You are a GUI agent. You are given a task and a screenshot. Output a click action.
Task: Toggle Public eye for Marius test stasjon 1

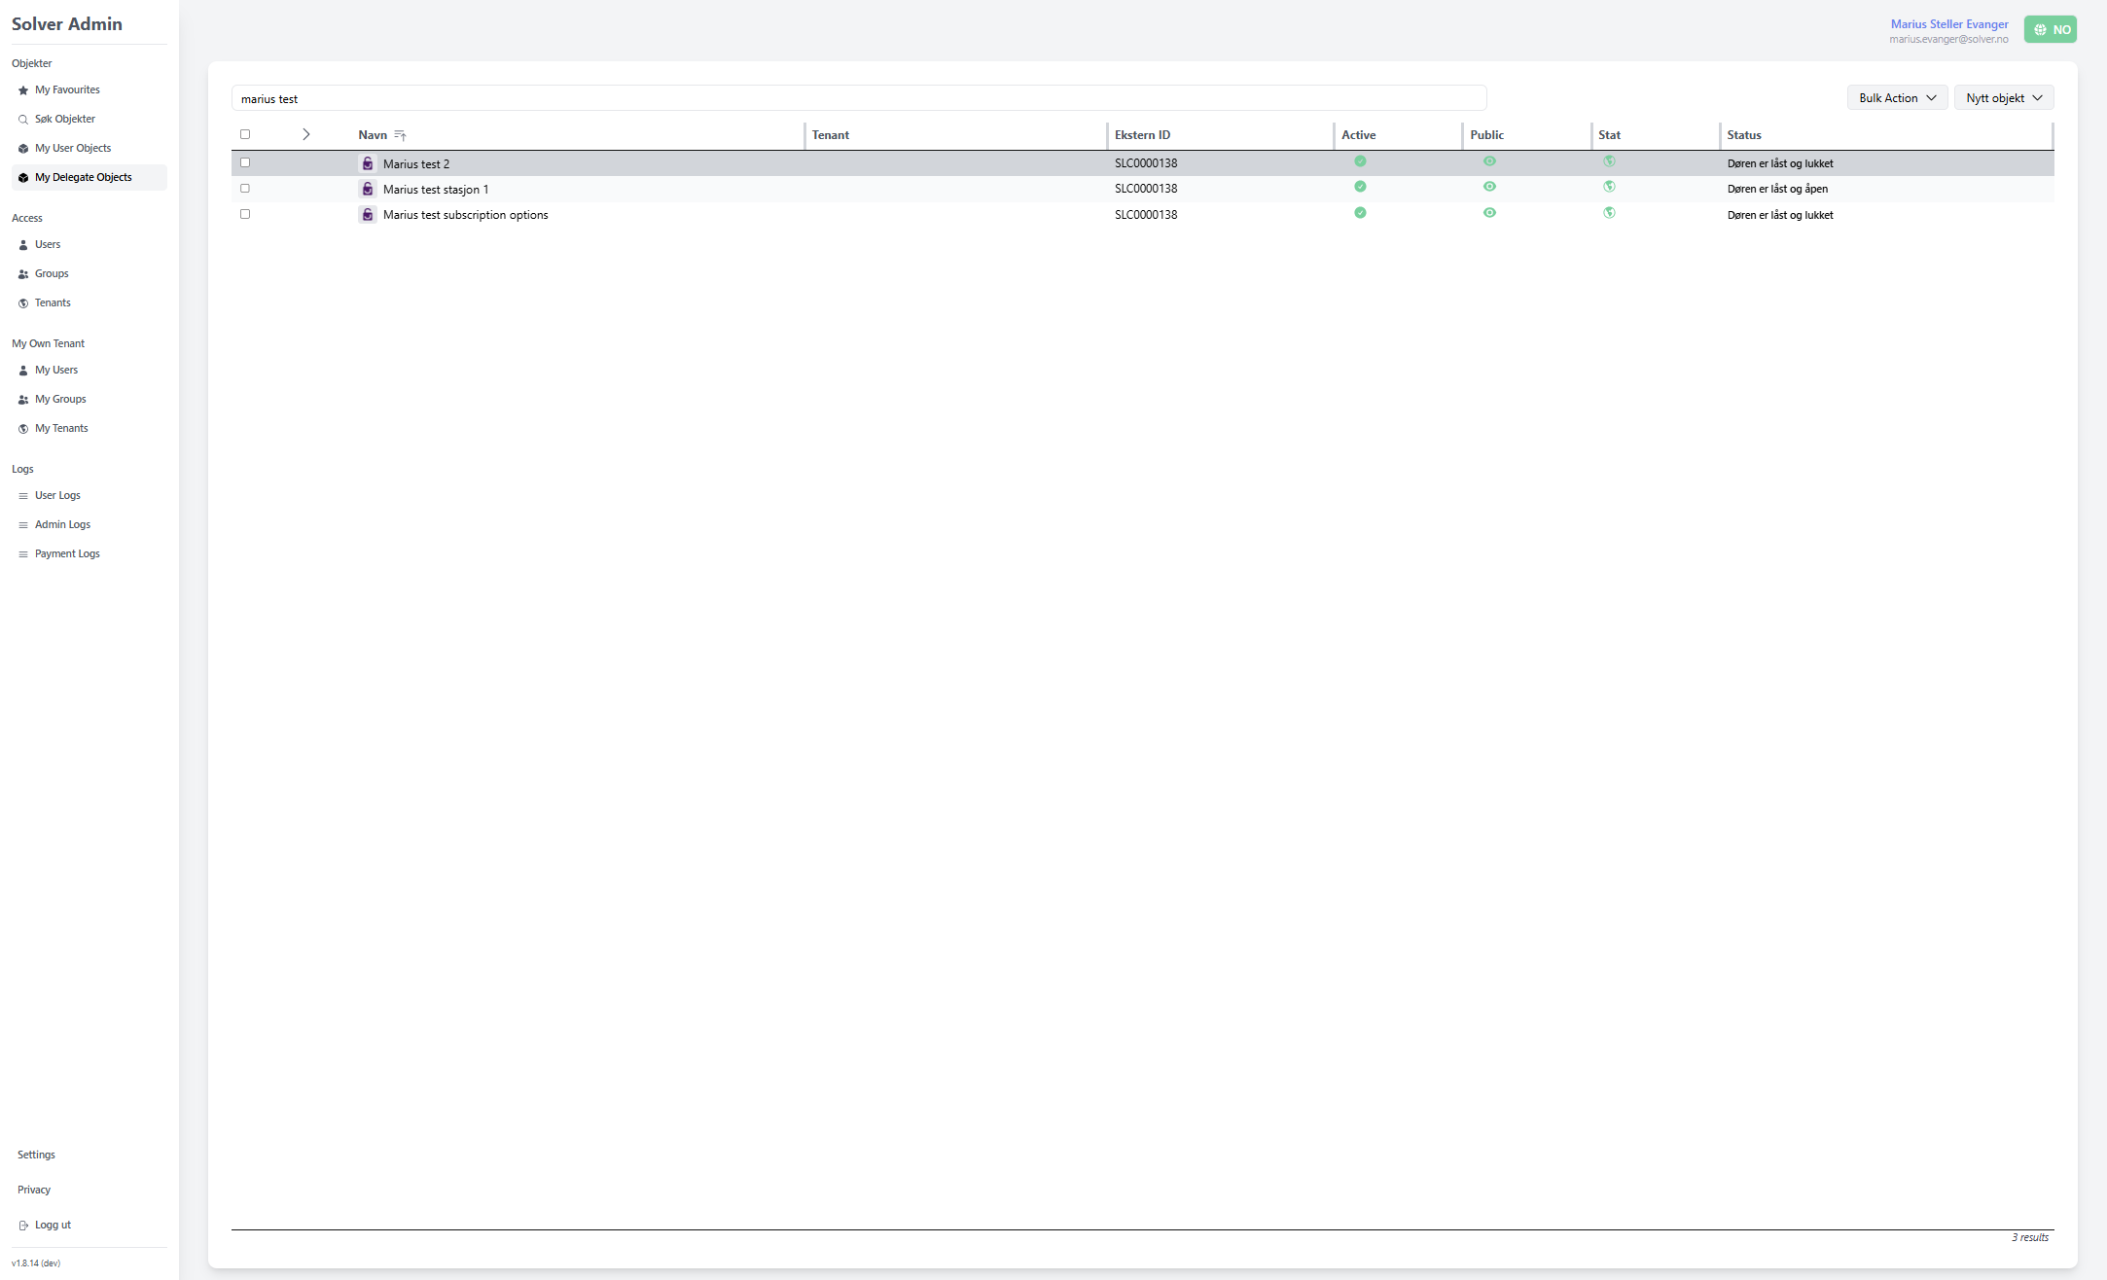click(x=1489, y=187)
